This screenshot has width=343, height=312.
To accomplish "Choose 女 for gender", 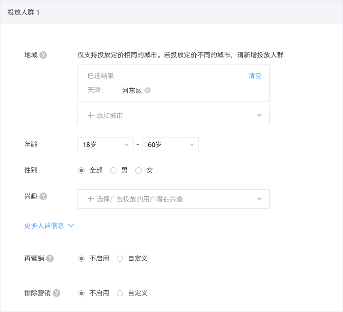I will 138,170.
